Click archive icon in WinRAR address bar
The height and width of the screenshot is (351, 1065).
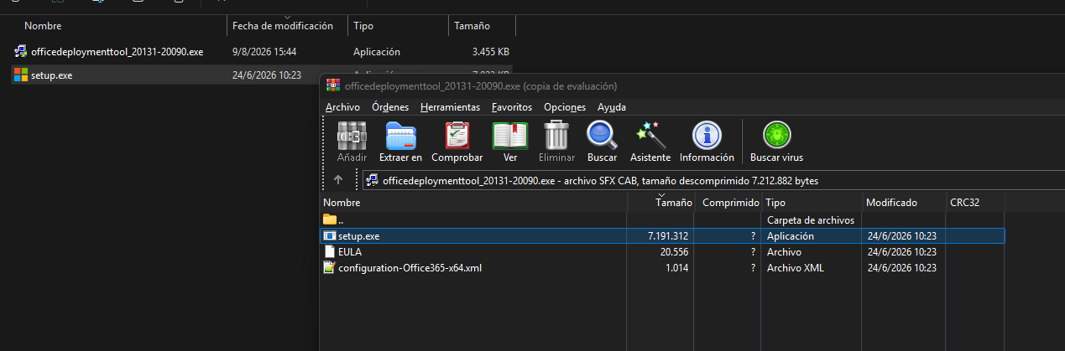(373, 180)
